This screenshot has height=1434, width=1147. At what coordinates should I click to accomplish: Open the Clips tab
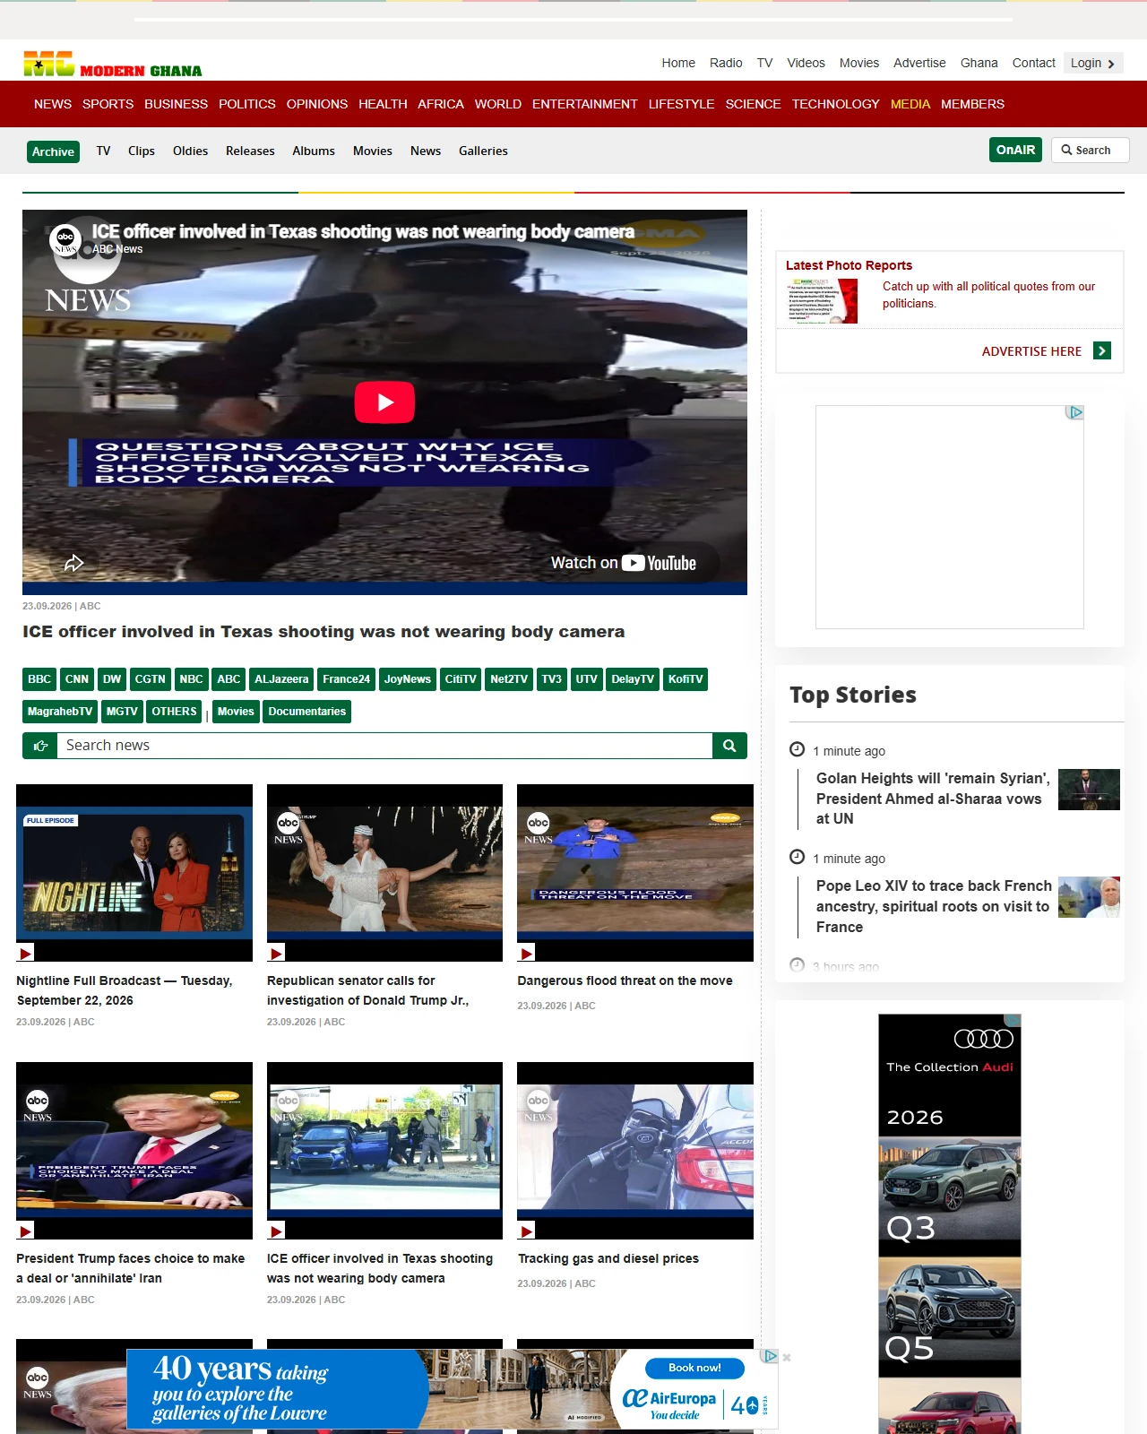click(142, 151)
